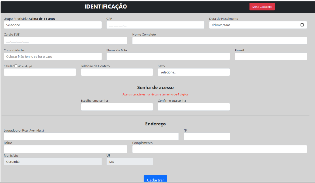Focus the Bairro input field
Image resolution: width=315 pixels, height=183 pixels.
(x=66, y=149)
